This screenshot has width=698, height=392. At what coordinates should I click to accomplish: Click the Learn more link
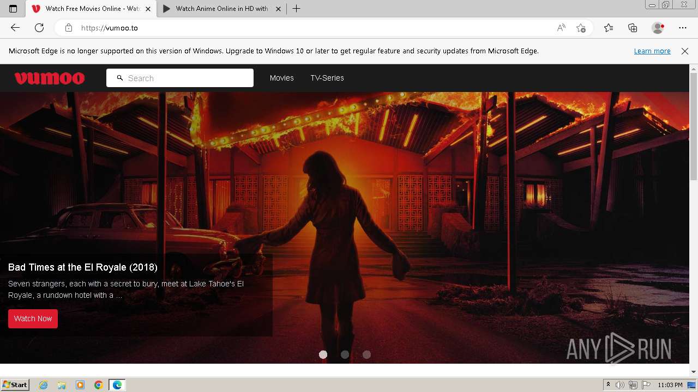tap(652, 51)
